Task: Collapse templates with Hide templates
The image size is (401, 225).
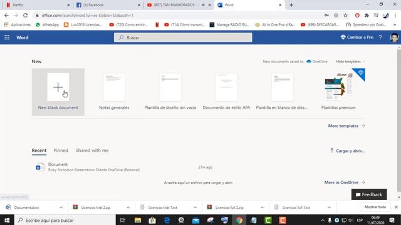Action: (350, 61)
